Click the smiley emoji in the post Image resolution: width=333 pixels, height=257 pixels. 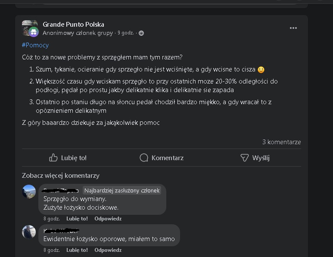[261, 69]
